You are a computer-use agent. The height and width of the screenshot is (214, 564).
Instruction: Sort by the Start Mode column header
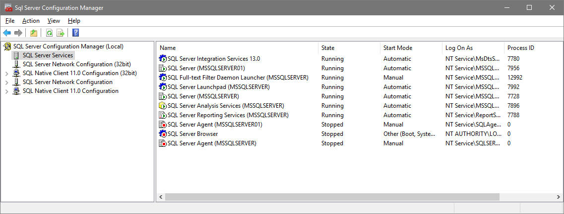pyautogui.click(x=411, y=47)
